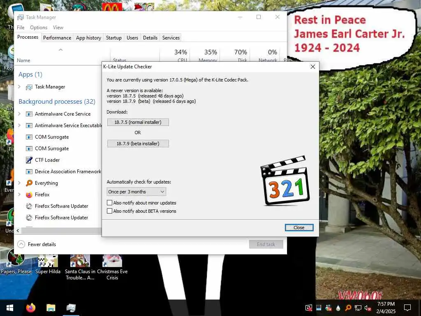Viewport: 421px width, 316px height.
Task: Switch to the Users tab
Action: click(132, 38)
